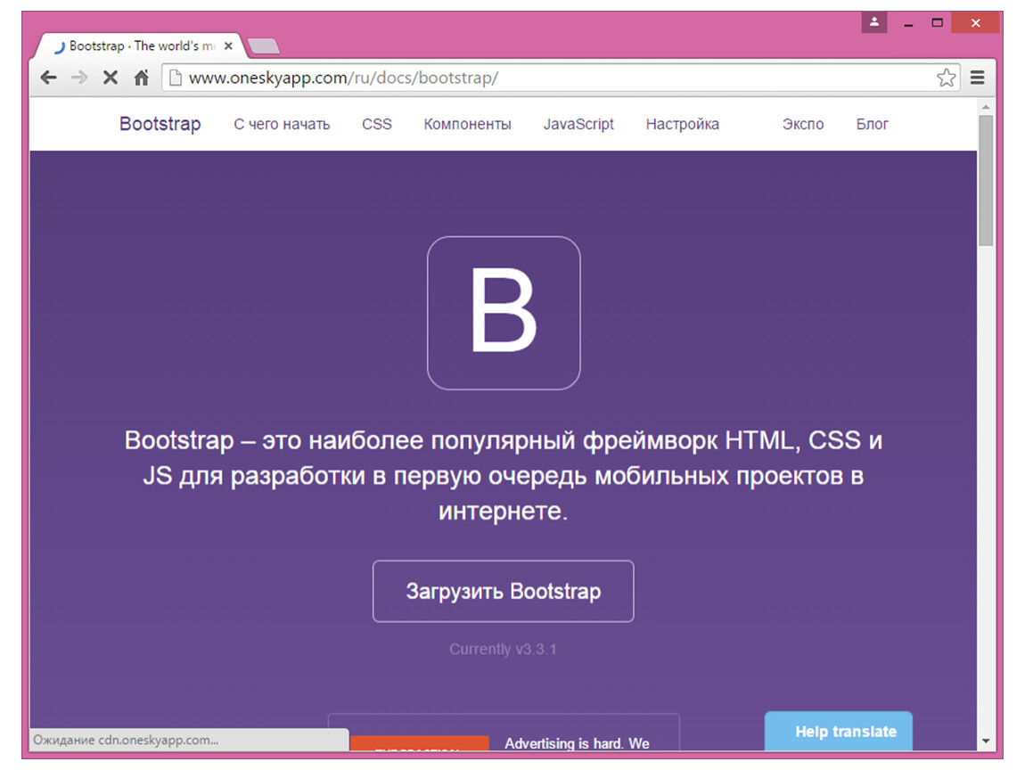Go to the browser home page icon
The width and height of the screenshot is (1025, 770).
(x=141, y=78)
